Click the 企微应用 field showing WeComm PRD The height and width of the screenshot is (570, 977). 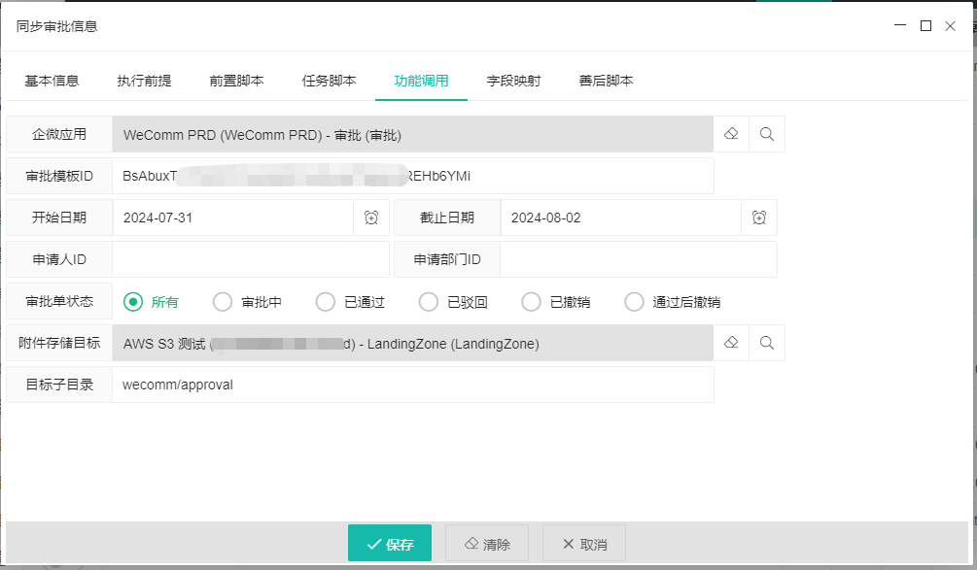[412, 134]
